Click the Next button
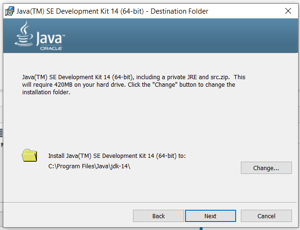The width and height of the screenshot is (300, 230). 210,216
